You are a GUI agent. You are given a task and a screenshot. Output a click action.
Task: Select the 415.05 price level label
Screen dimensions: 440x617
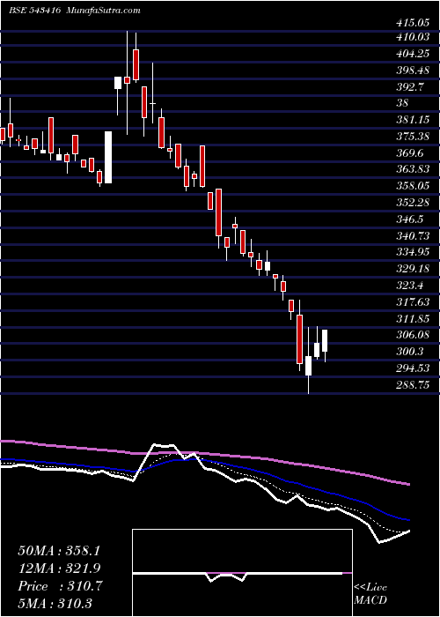coord(413,23)
